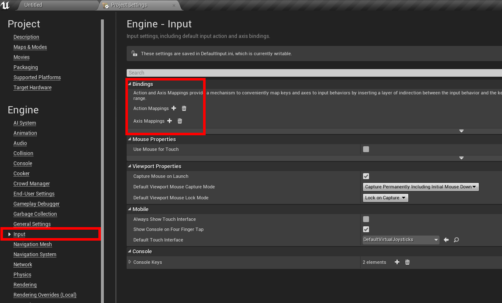Open Default Viewport Mouse Capture Mode dropdown

point(421,187)
